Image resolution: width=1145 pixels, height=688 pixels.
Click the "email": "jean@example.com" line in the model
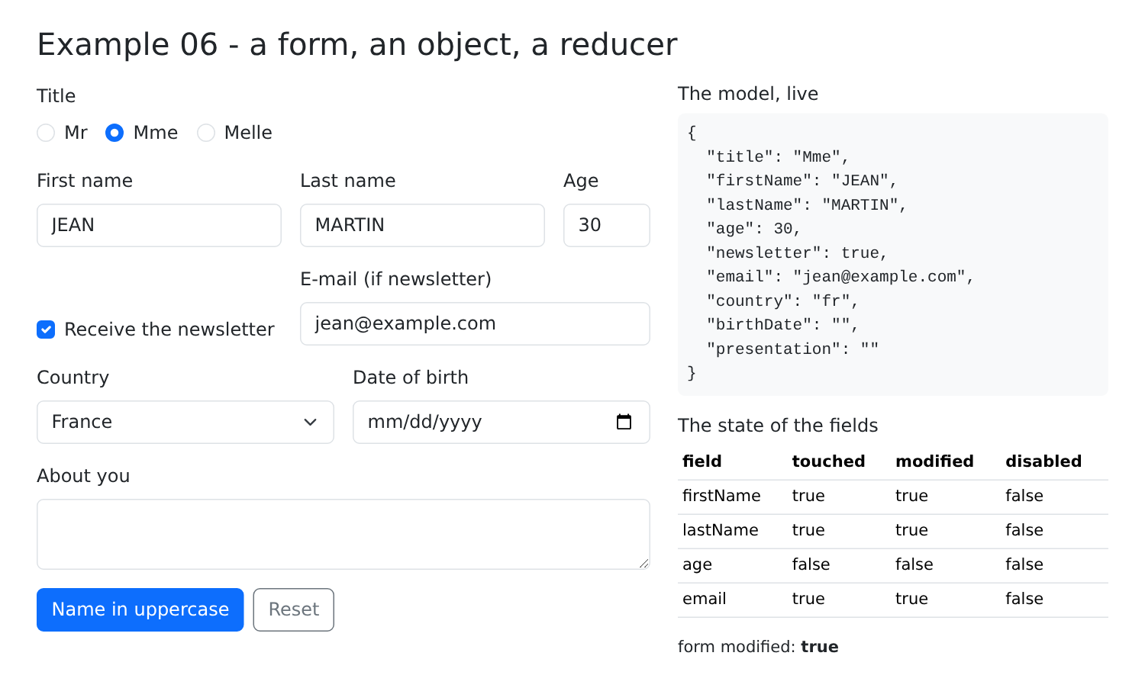840,277
